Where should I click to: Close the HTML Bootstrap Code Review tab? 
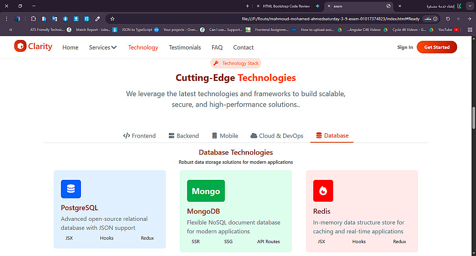tap(258, 6)
